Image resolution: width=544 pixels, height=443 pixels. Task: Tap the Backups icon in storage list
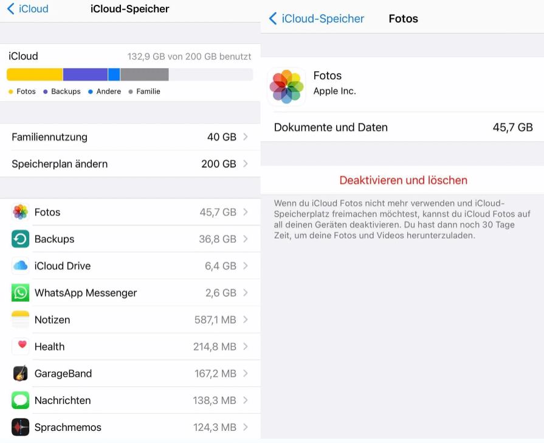pyautogui.click(x=21, y=239)
